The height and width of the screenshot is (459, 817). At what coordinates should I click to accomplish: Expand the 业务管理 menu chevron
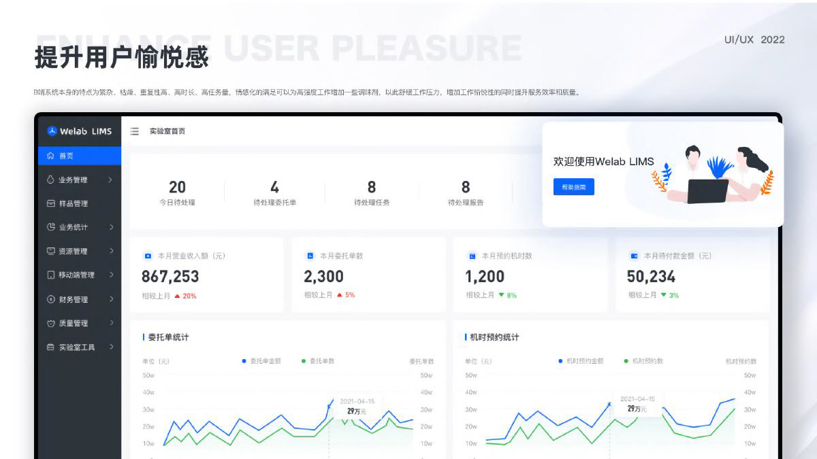point(110,180)
